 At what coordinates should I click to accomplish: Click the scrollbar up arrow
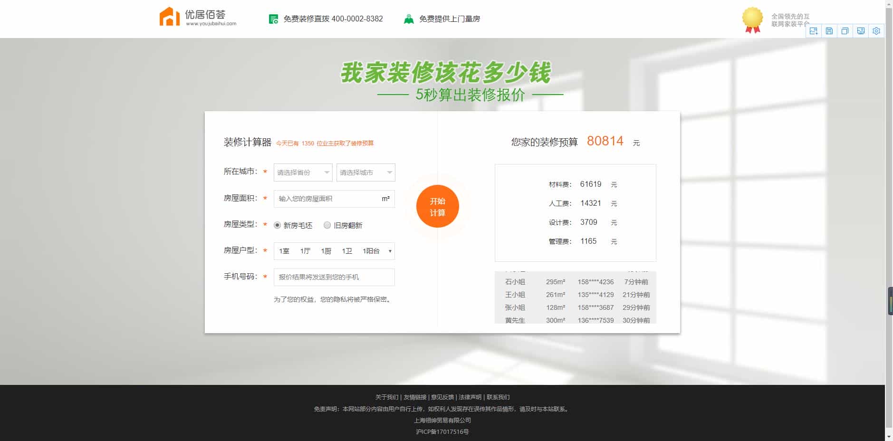tap(889, 4)
